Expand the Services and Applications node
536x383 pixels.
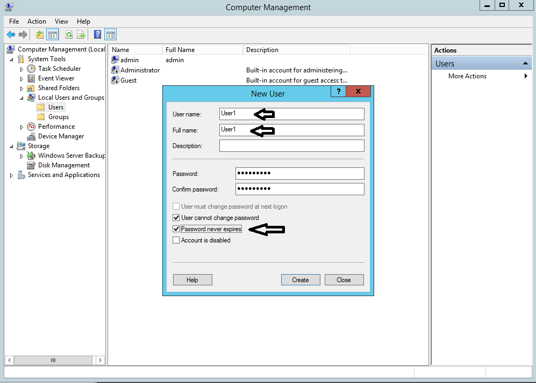pyautogui.click(x=11, y=175)
